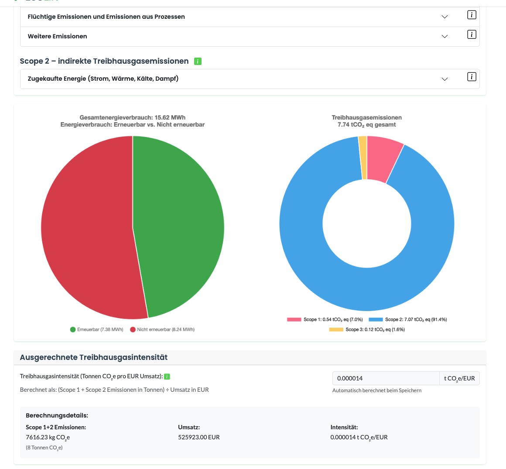Expand Zugekaufte Energie section chevron
Image resolution: width=506 pixels, height=469 pixels.
444,79
